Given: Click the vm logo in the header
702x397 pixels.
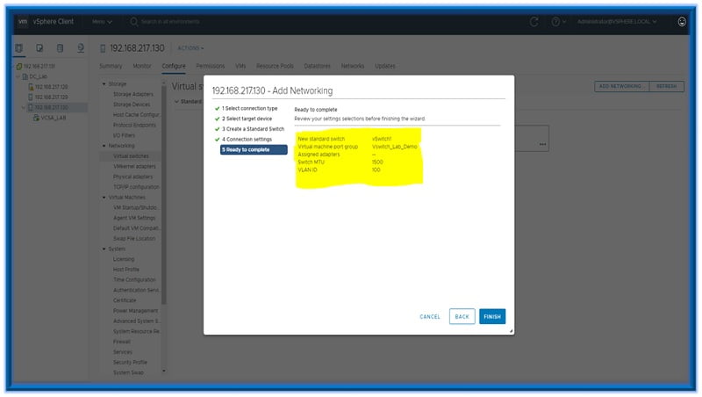Looking at the screenshot, I should [x=23, y=21].
